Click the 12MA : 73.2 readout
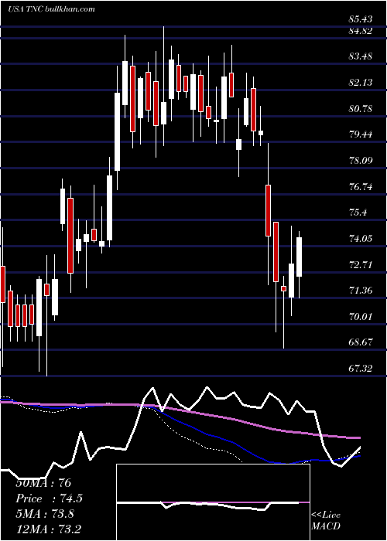Viewport: 387px width, 541px height. pos(48,529)
